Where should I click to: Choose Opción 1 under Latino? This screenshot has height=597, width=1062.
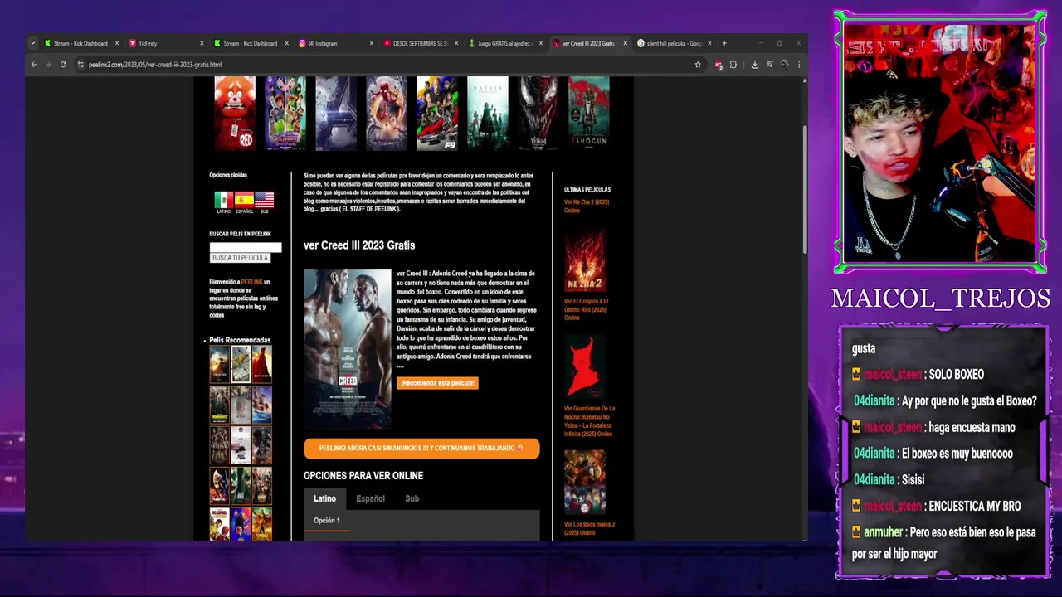tap(327, 521)
